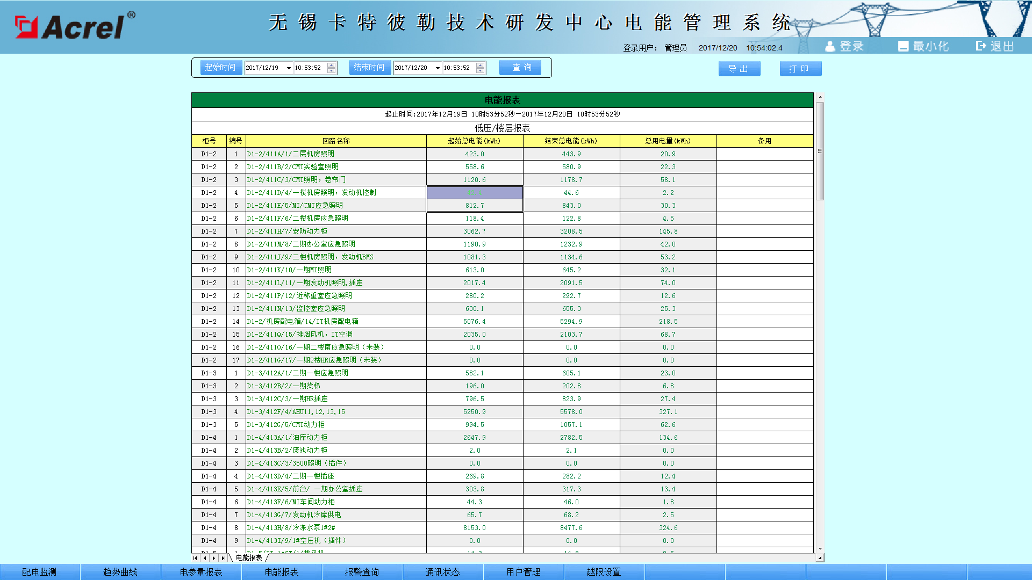This screenshot has height=580, width=1032.
Task: Decrease end time with down spinner
Action: (481, 71)
